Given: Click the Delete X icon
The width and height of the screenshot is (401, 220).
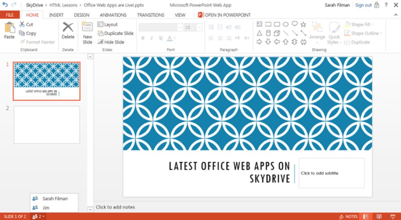Looking at the screenshot, I should tap(68, 27).
